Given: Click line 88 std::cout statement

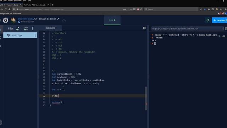Looking at the screenshot, I should [x=76, y=83].
